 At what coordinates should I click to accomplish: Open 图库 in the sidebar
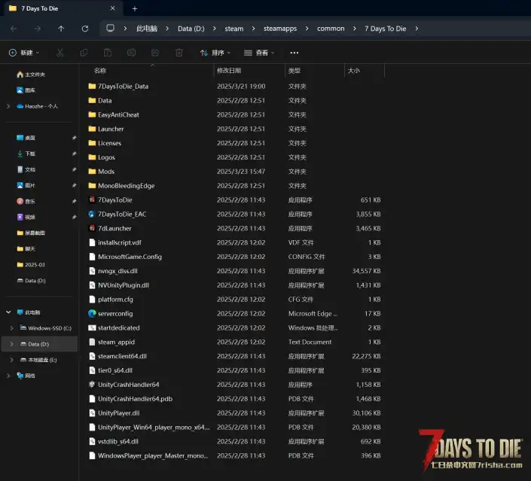coord(26,90)
